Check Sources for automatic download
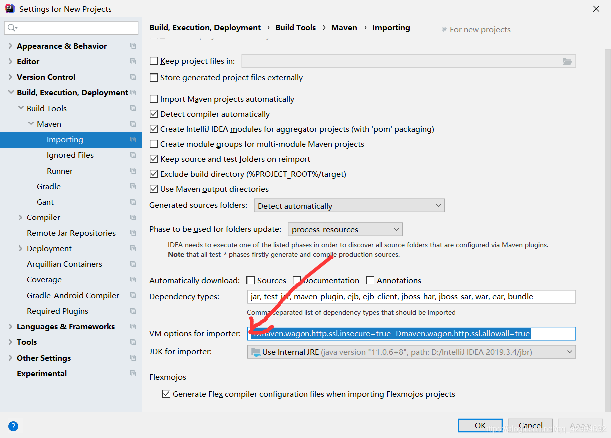 click(251, 280)
